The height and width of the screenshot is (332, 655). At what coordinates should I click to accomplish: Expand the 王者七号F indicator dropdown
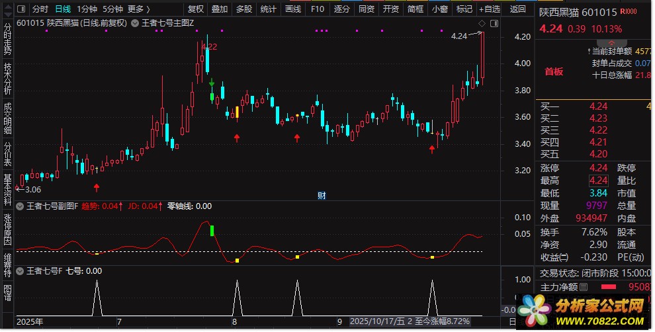coord(20,271)
